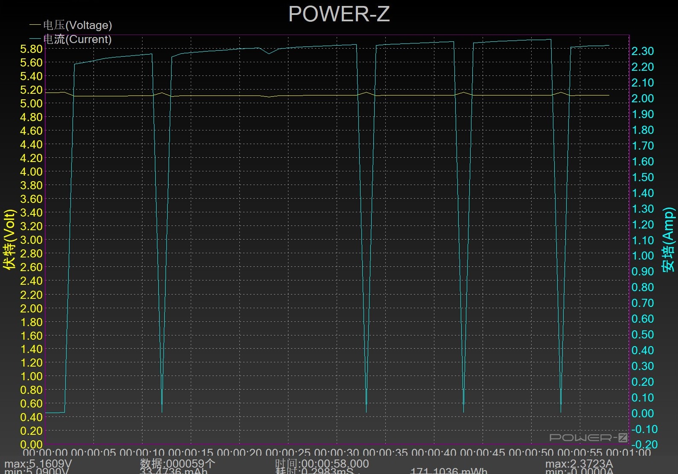Click the max:5.1609V voltage readout
Screen dimensions: 678x474
38,463
